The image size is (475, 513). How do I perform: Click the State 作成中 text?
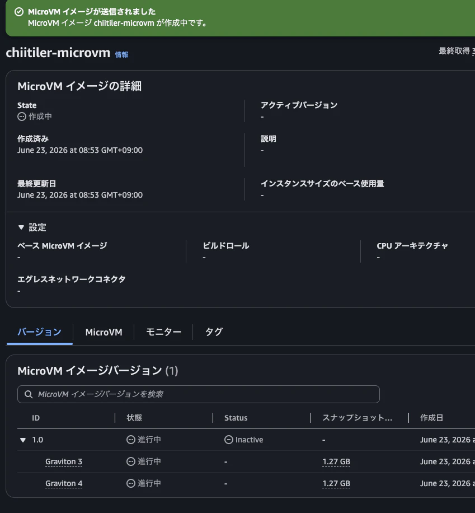coord(40,116)
